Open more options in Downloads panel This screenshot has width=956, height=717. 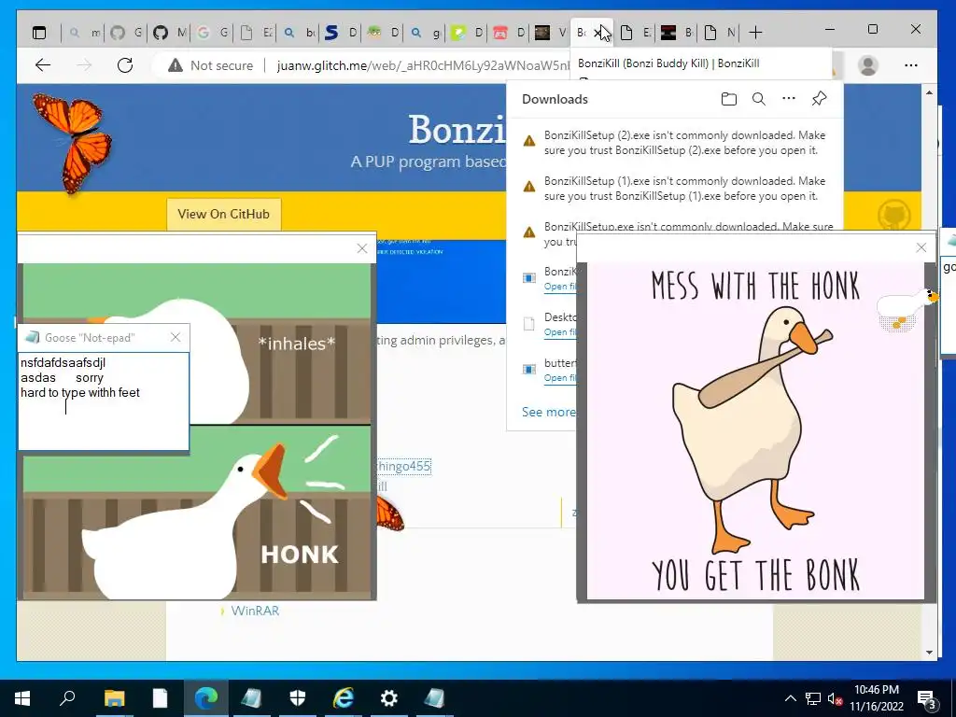[788, 98]
